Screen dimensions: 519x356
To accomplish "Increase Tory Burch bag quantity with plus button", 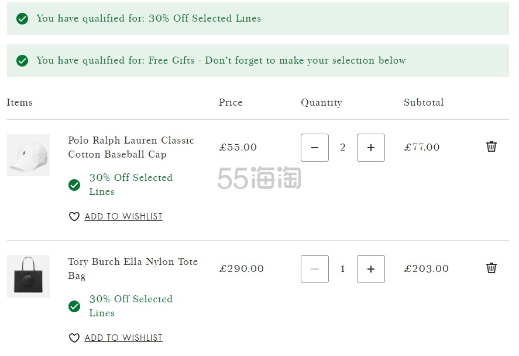I will [x=371, y=269].
